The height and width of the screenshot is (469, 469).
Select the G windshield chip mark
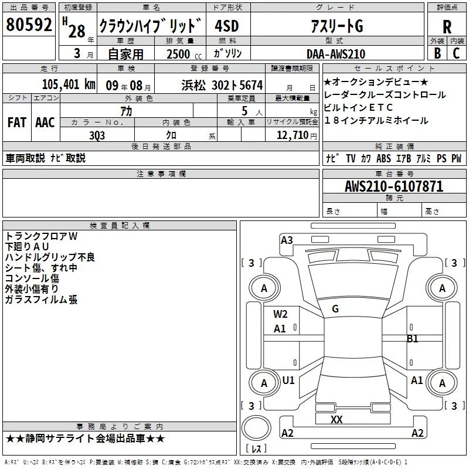[x=335, y=309]
